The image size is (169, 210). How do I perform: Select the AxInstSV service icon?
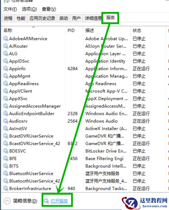pyautogui.click(x=5, y=129)
